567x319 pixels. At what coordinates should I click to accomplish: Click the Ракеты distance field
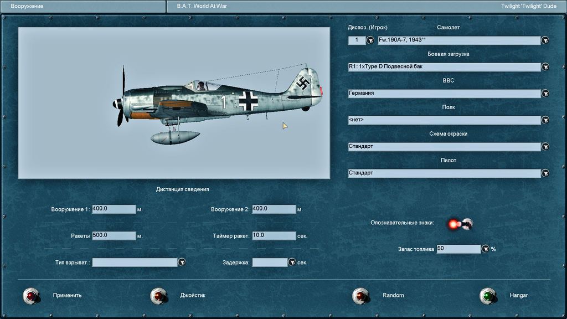click(x=114, y=235)
